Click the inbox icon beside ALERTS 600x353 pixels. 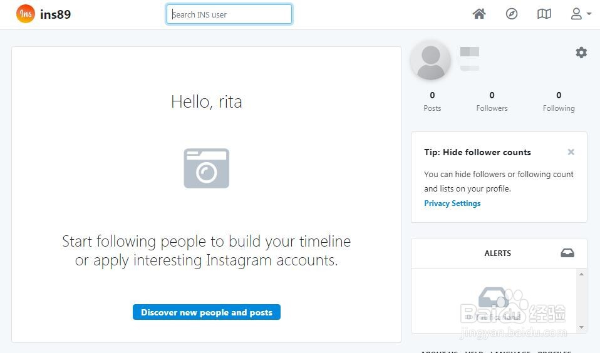coord(567,253)
